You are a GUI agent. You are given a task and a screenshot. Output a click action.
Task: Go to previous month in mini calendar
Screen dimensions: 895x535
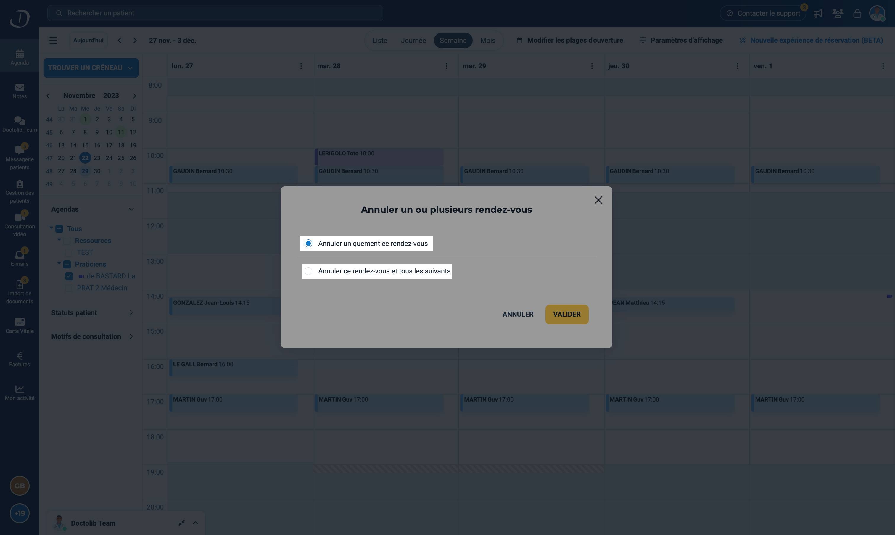[x=48, y=96]
